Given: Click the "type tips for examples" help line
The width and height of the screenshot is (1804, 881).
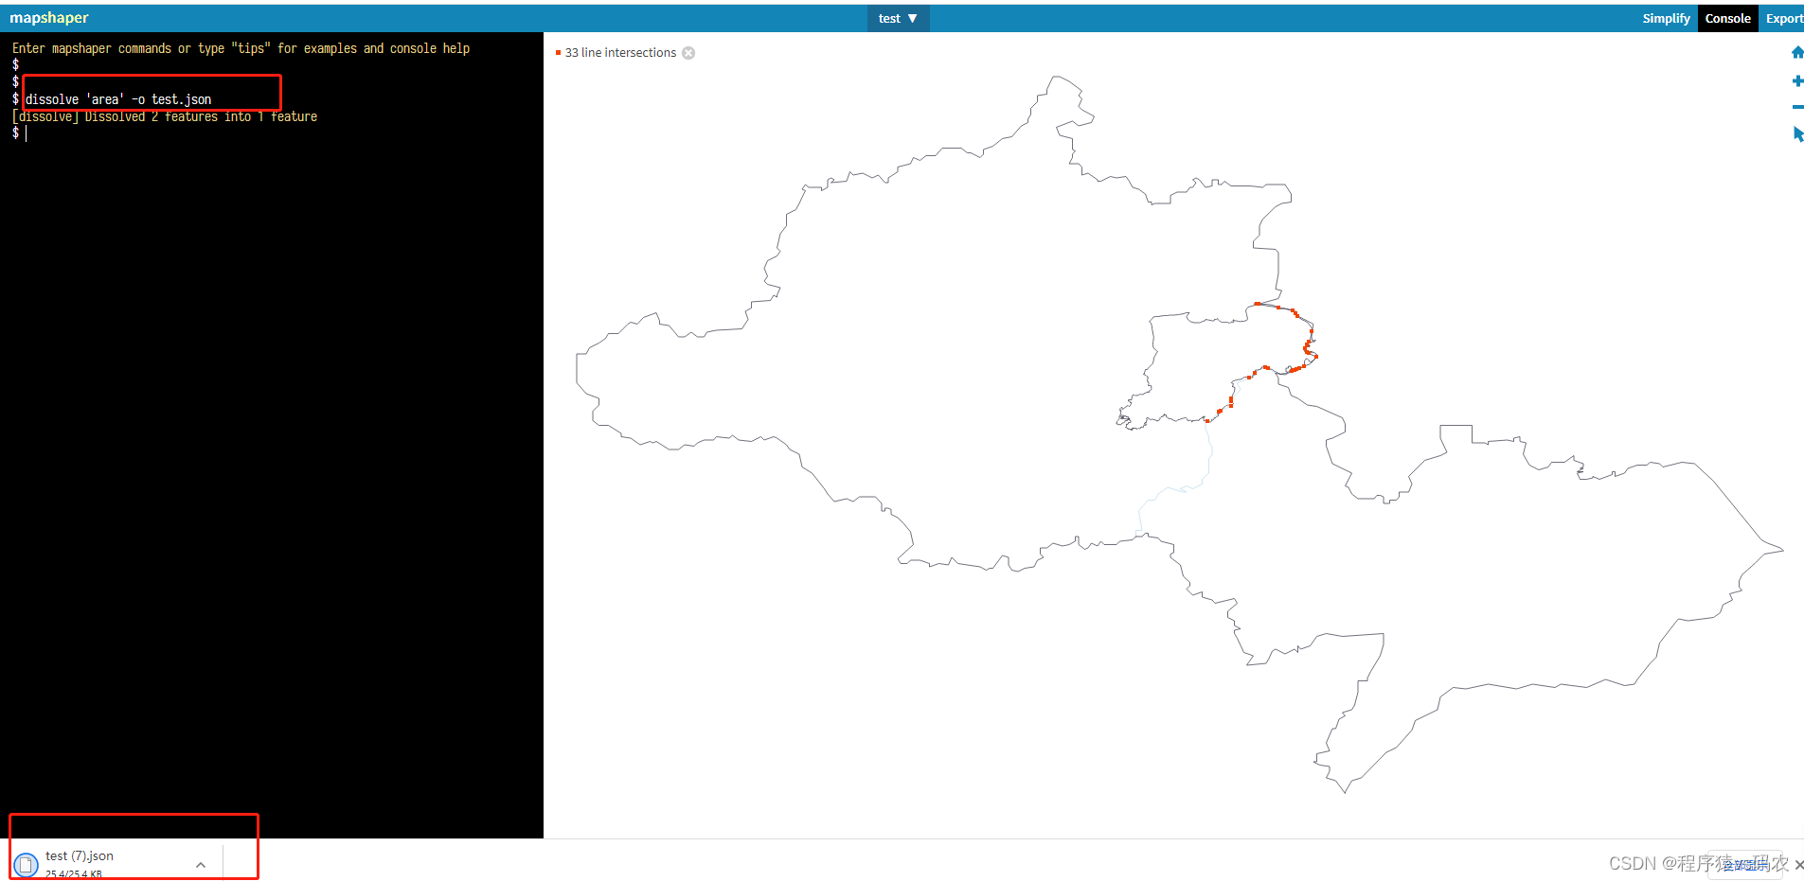Looking at the screenshot, I should pos(241,48).
